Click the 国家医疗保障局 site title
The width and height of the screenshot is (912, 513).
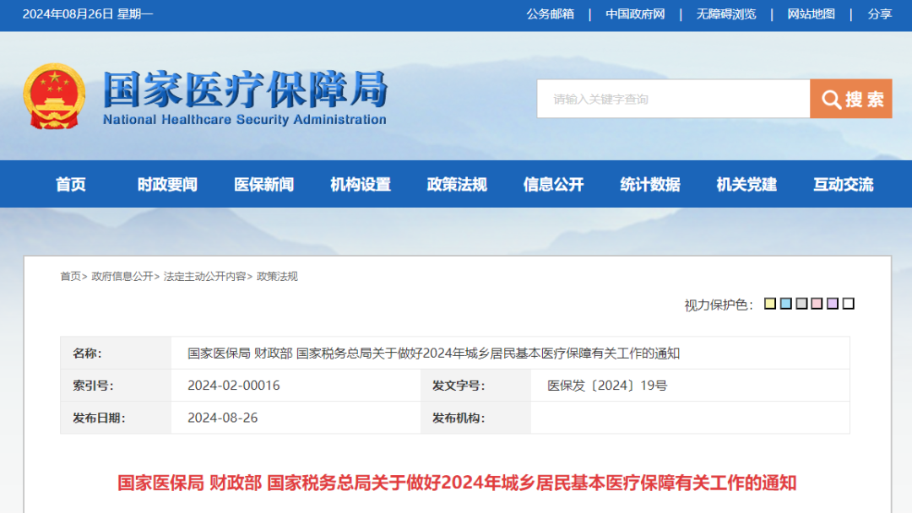coord(246,89)
